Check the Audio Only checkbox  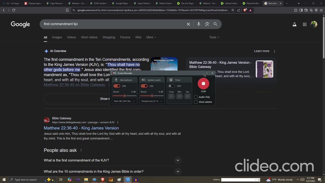tap(196, 97)
